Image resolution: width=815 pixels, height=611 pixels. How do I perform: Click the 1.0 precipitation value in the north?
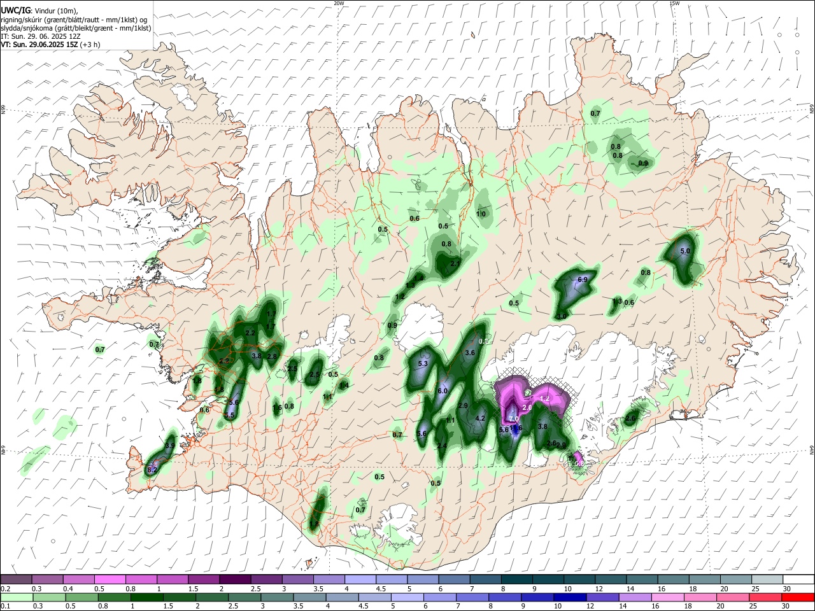[x=481, y=214]
